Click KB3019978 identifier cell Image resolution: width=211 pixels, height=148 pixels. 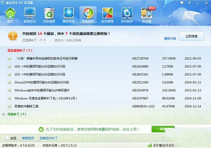tap(140, 90)
